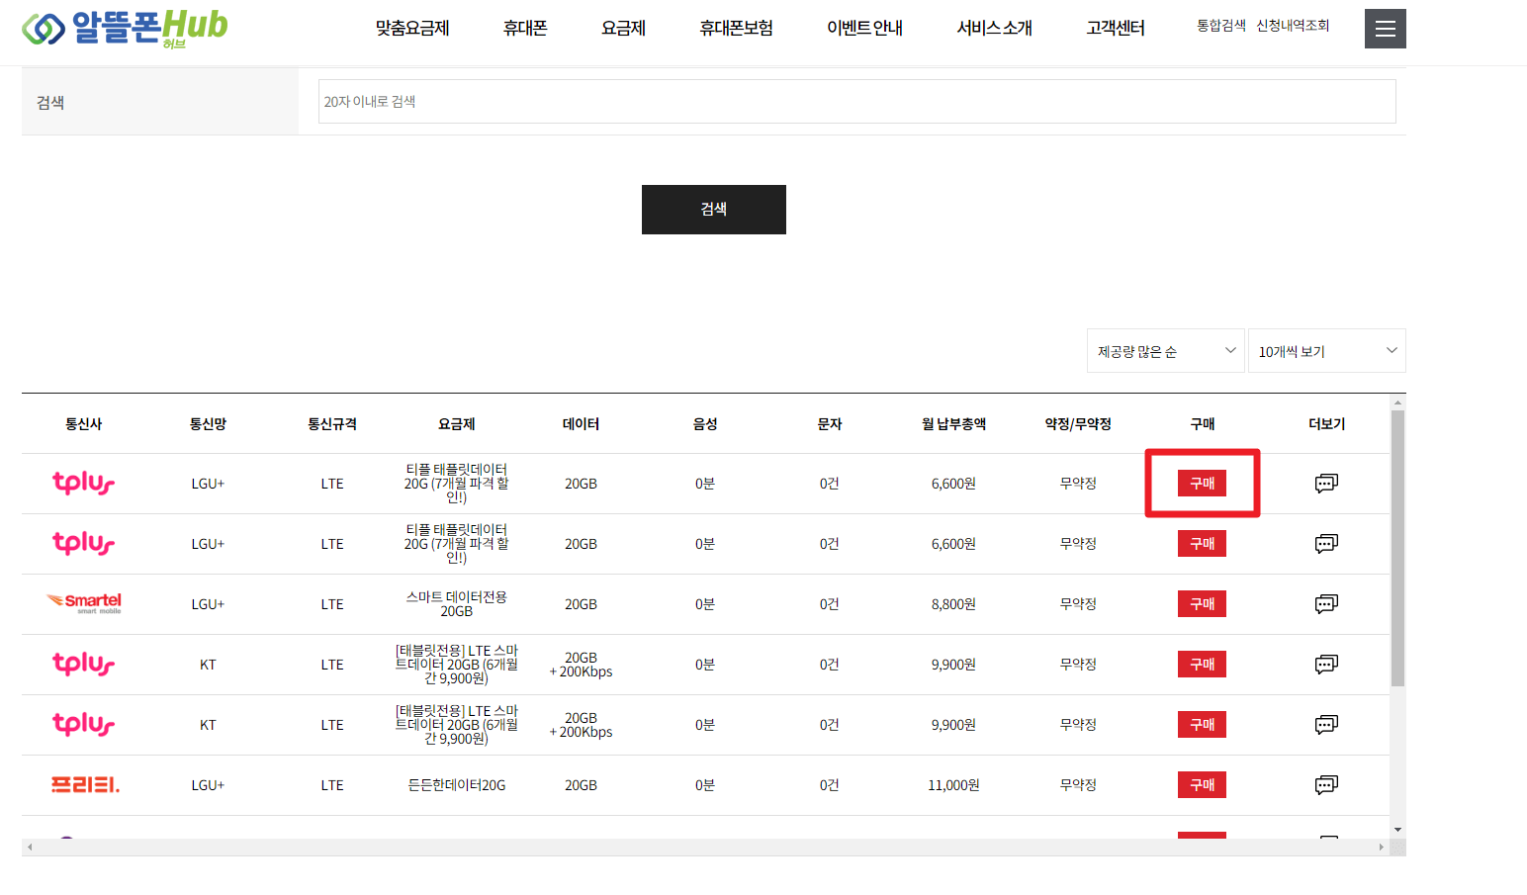Image resolution: width=1527 pixels, height=895 pixels.
Task: Click the 든든한데이터20G plan name
Action: click(457, 785)
